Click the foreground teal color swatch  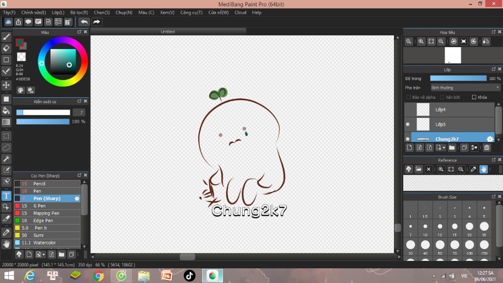click(x=20, y=42)
